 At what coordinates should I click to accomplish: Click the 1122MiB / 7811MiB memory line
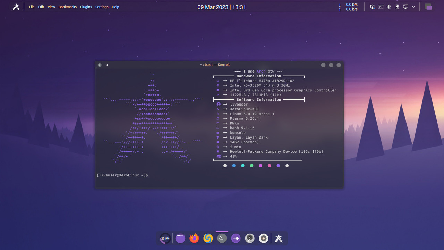point(255,95)
